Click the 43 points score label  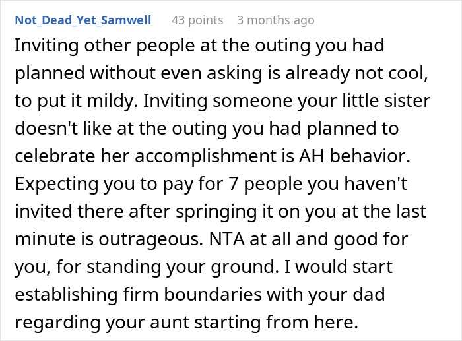tap(197, 20)
